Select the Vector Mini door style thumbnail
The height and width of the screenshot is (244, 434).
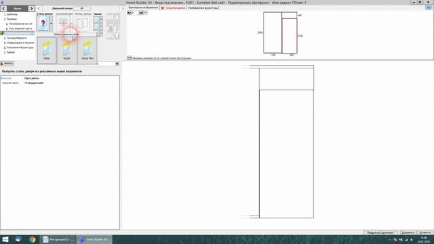tap(87, 50)
